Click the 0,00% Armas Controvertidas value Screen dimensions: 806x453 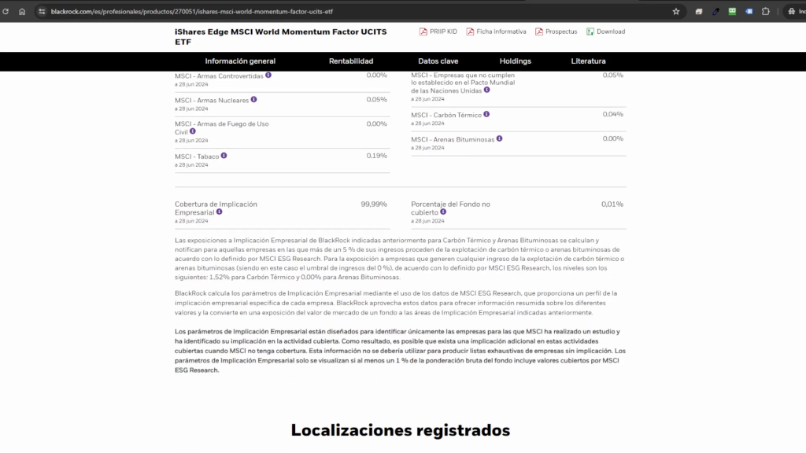(377, 75)
